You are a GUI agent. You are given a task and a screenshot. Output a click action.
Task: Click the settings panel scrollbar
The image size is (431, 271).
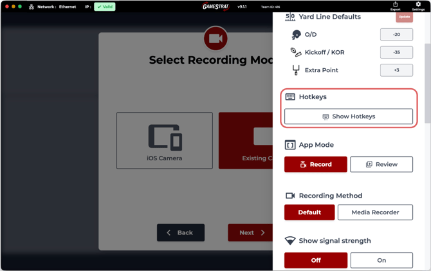click(x=427, y=83)
